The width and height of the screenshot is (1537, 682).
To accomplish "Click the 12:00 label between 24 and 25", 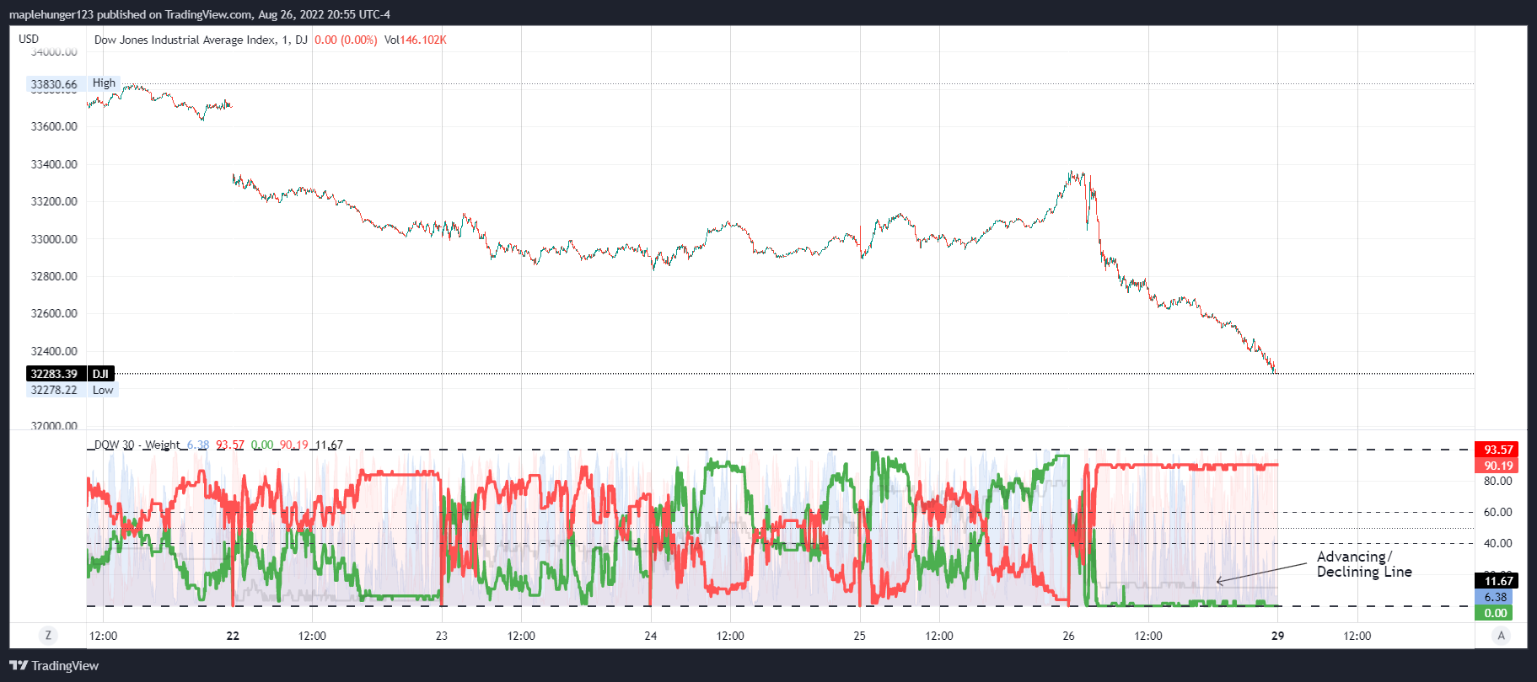I will (x=730, y=636).
